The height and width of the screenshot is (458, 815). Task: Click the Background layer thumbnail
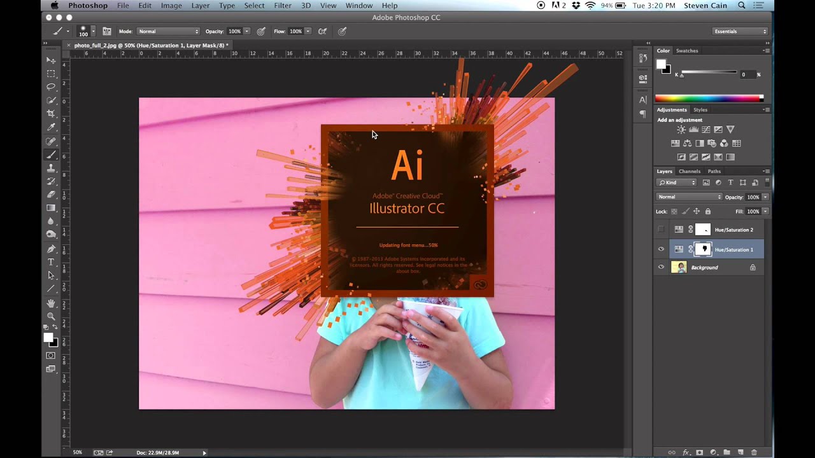pyautogui.click(x=679, y=267)
